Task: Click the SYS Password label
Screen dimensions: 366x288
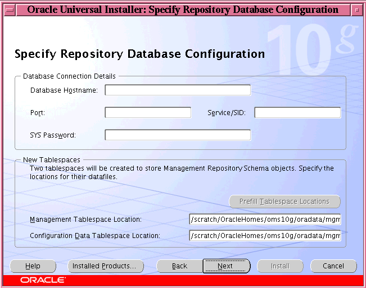Action: click(x=53, y=135)
